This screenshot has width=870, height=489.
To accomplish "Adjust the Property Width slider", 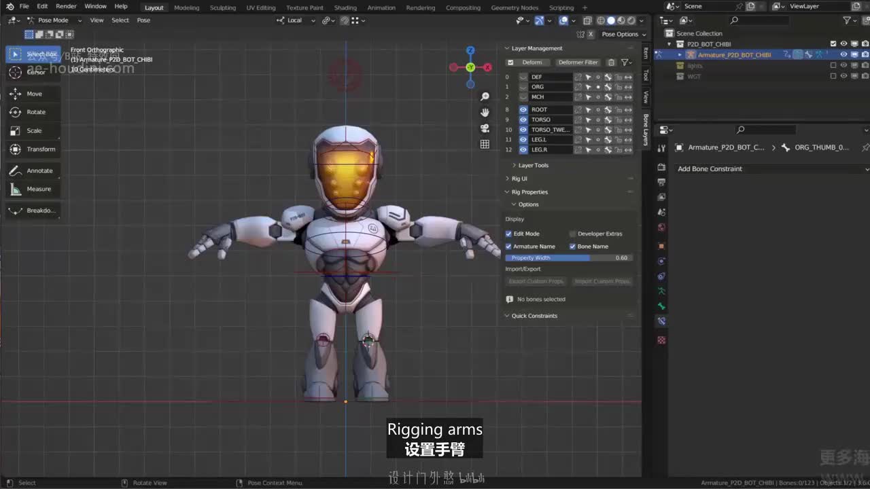I will [x=570, y=258].
